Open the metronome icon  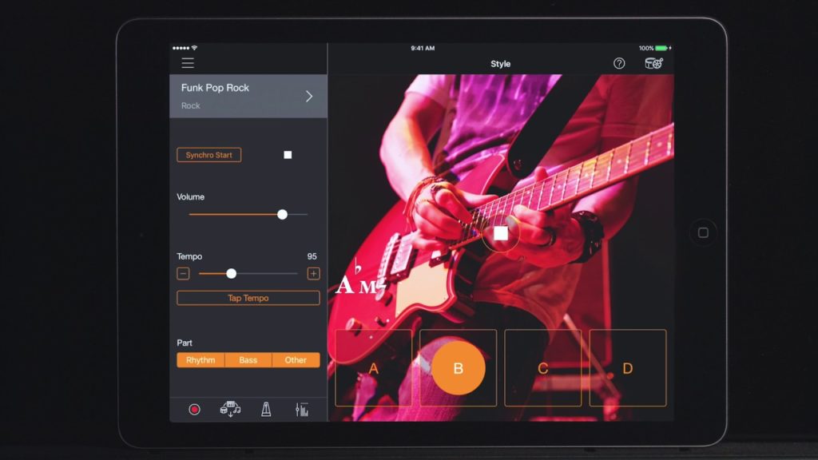point(266,409)
